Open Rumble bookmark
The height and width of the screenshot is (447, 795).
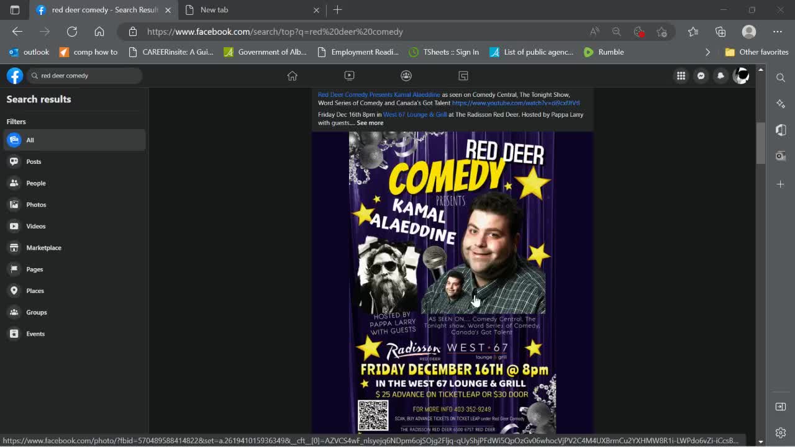pos(604,52)
